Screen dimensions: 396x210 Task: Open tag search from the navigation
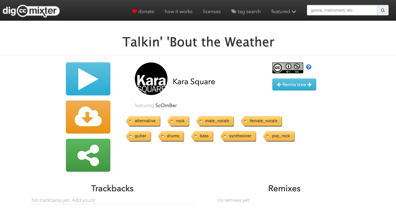[x=246, y=12]
